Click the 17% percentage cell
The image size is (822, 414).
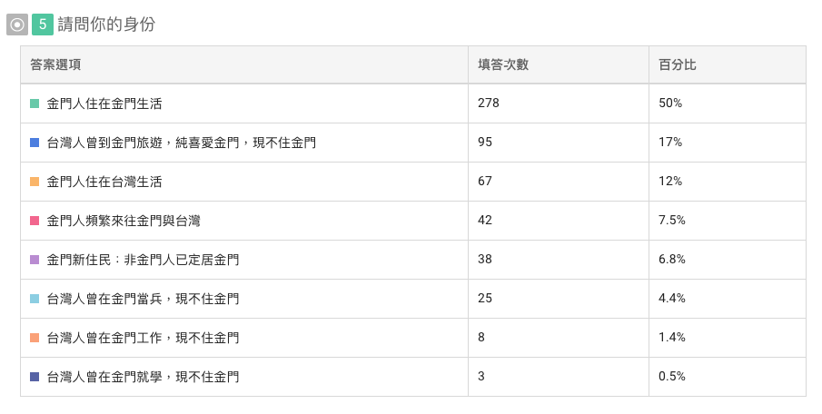[x=670, y=143]
